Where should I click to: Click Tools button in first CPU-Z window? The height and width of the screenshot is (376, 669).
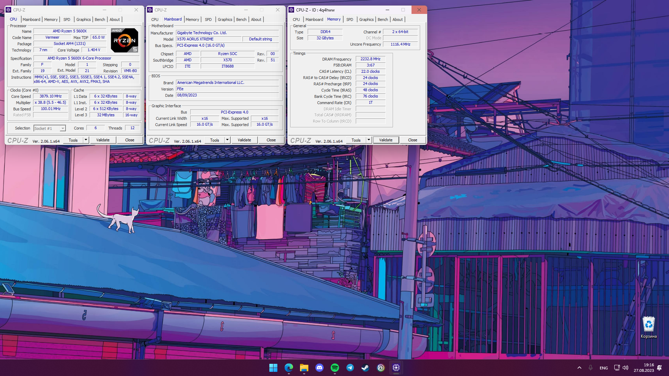[73, 140]
